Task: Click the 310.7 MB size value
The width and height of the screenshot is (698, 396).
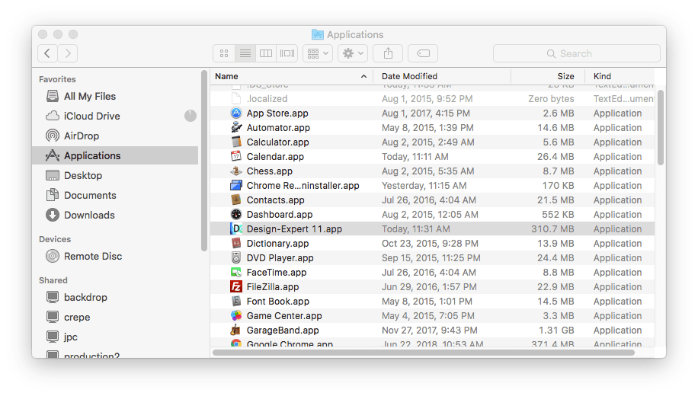Action: pos(552,228)
